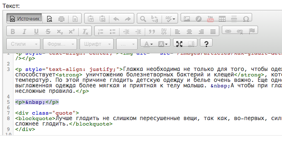Screen dimensions: 282x152
Task: Insert a bulleted list
Action: pos(112,31)
